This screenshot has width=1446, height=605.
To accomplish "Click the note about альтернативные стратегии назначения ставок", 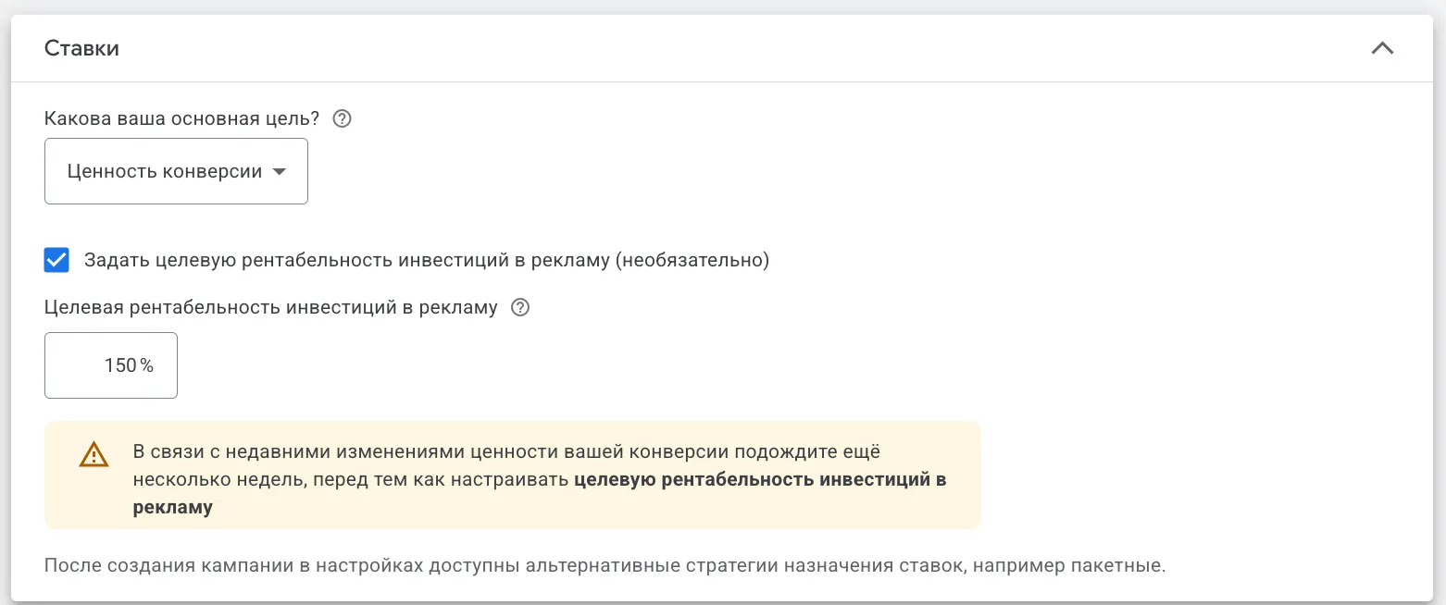I will (x=605, y=564).
